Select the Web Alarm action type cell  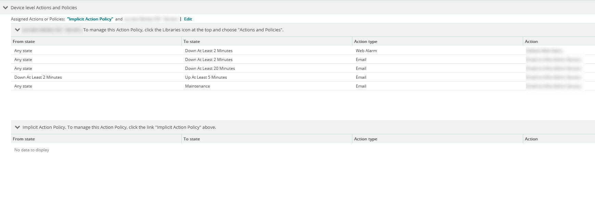[366, 51]
